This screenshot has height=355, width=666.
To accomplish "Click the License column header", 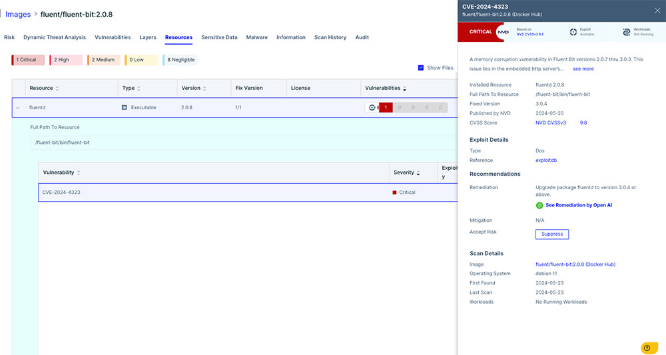I will click(300, 89).
